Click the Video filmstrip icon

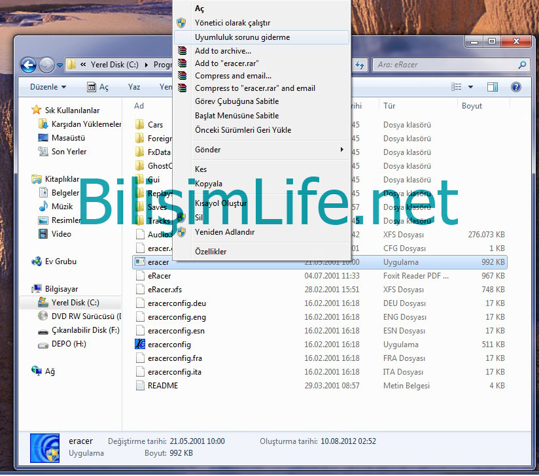43,233
